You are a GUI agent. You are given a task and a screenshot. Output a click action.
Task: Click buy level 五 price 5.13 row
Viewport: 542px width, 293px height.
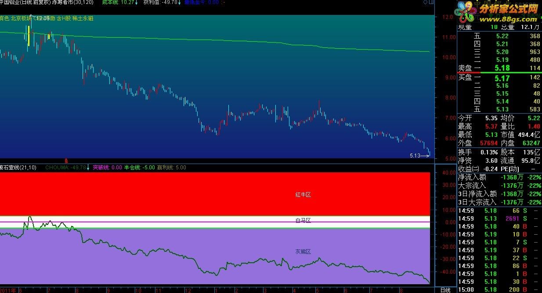pos(499,109)
